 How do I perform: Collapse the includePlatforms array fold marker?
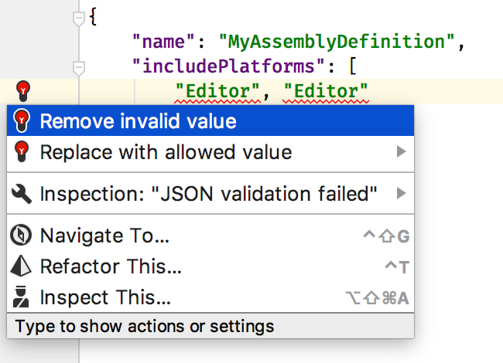point(79,68)
